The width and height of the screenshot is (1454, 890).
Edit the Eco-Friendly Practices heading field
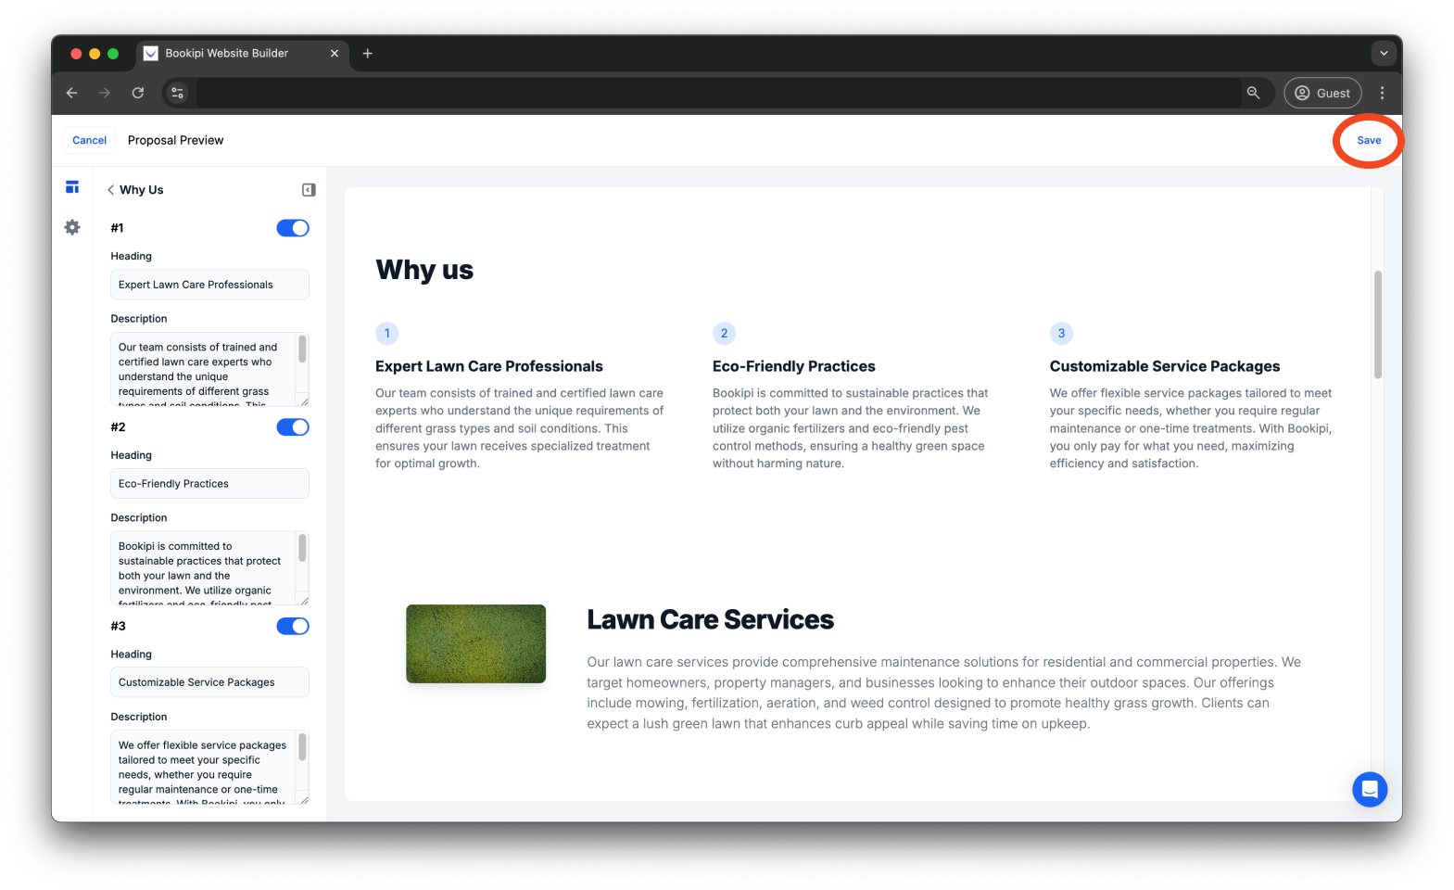[x=209, y=484]
